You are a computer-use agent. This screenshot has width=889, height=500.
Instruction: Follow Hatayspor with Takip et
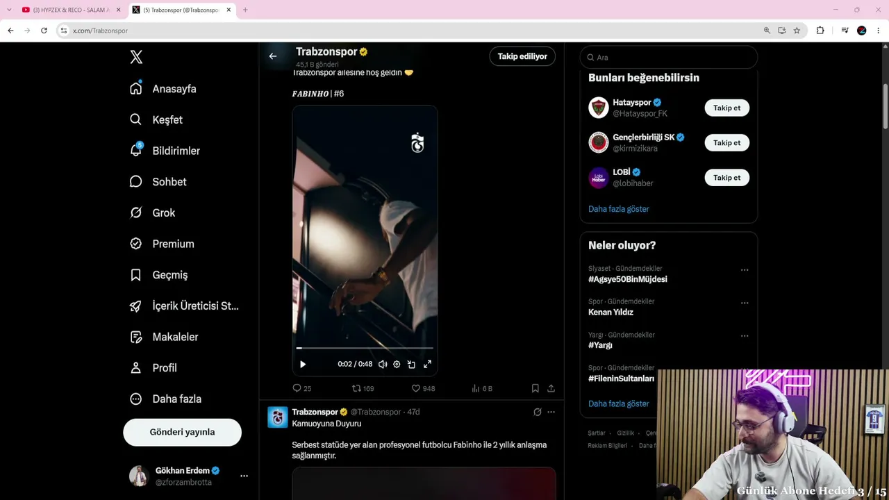click(726, 108)
